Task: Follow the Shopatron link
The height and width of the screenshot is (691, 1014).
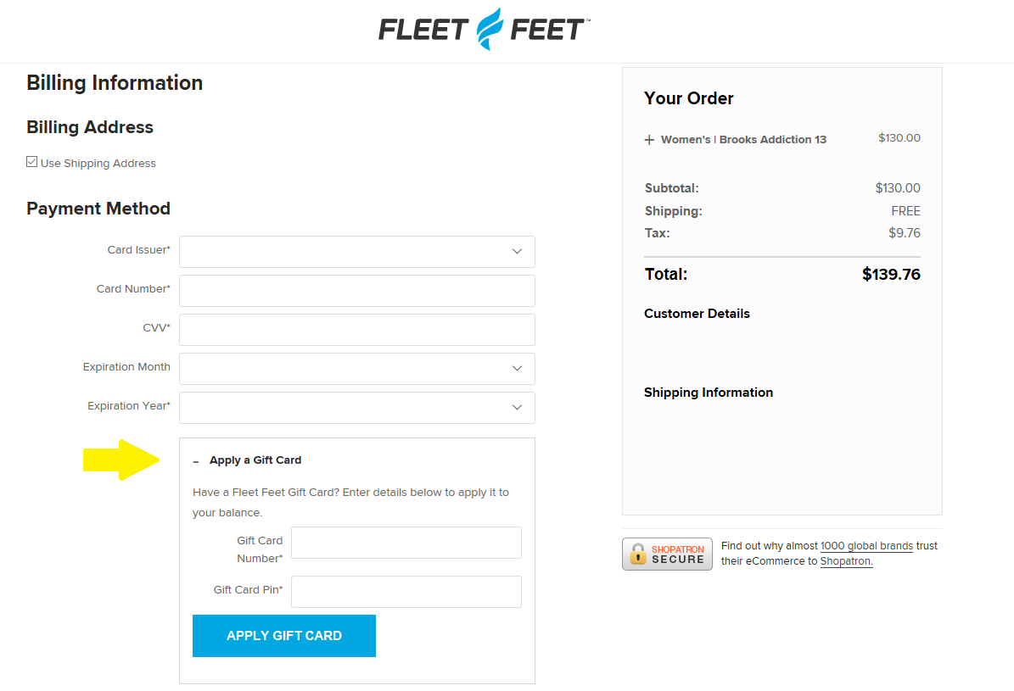Action: point(845,561)
